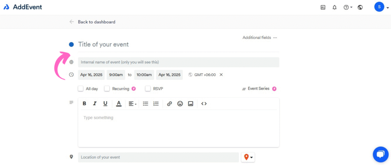Focus the Location of your event field
This screenshot has height=165, width=391.
coord(158,157)
